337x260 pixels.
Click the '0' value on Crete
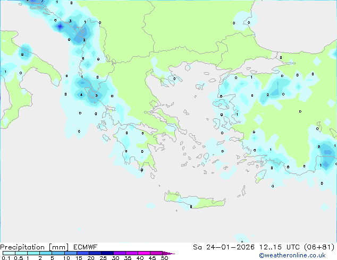[x=191, y=207]
